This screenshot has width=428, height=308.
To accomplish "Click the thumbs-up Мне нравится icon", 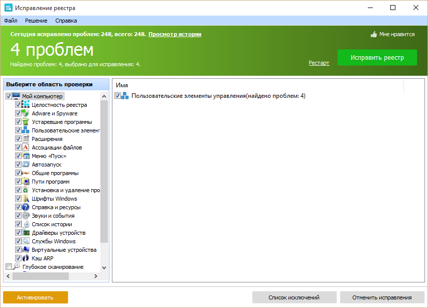I will 373,35.
